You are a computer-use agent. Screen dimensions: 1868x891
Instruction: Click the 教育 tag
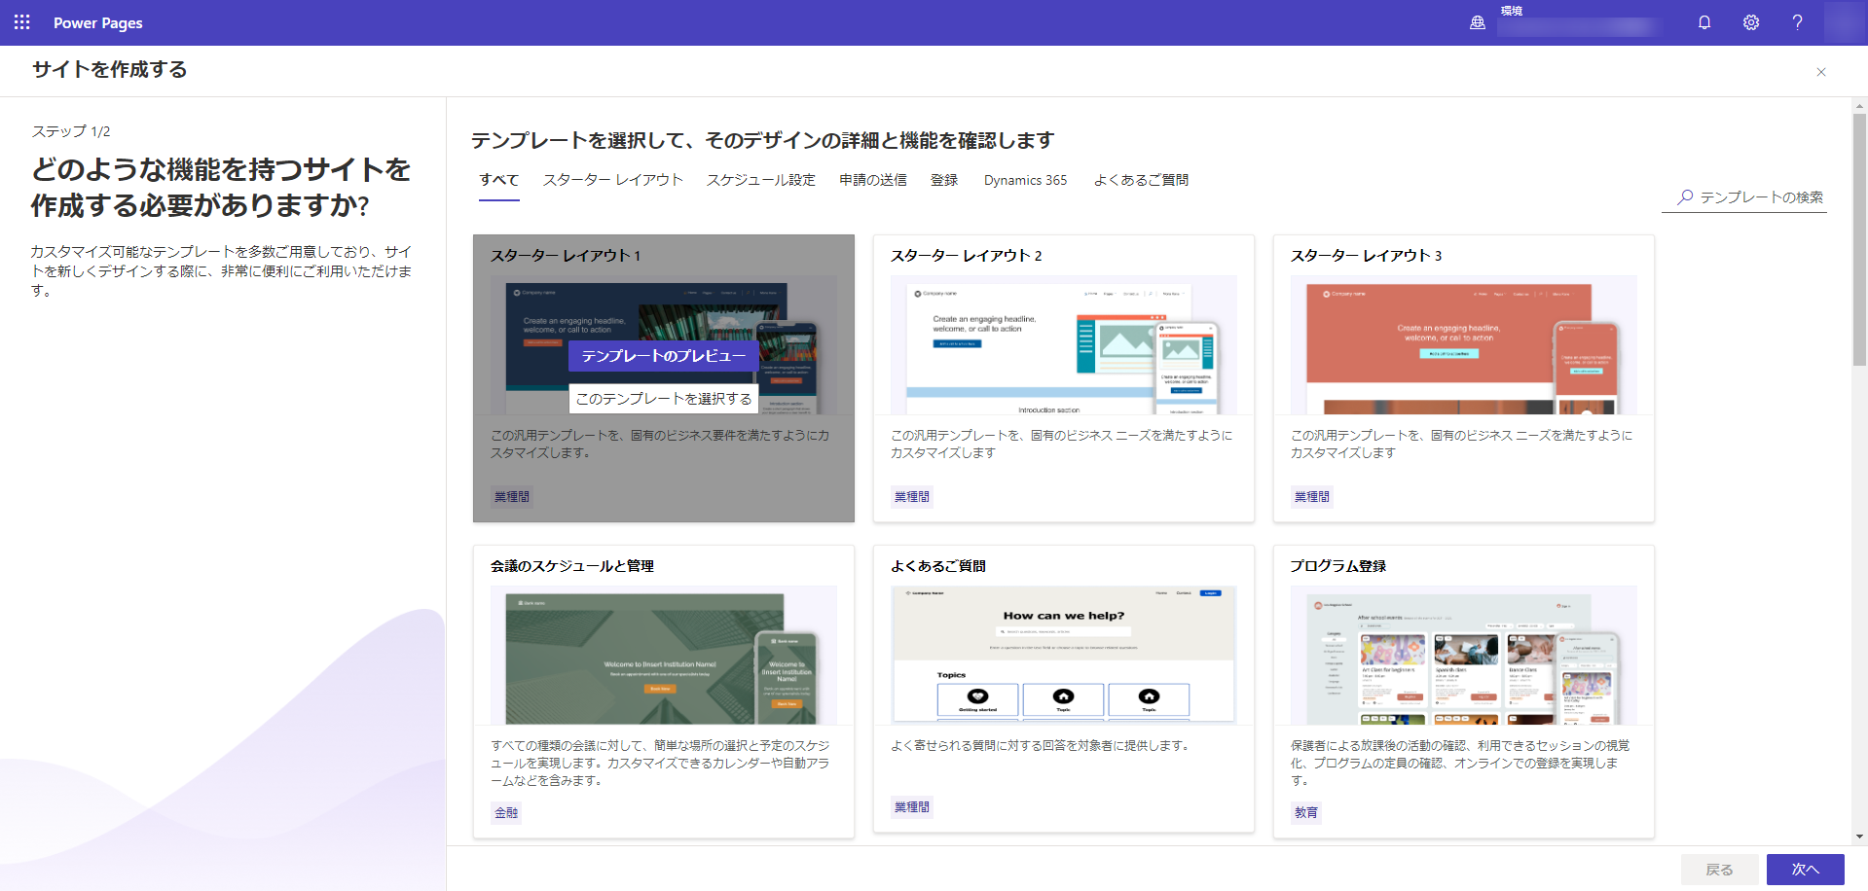[1306, 812]
